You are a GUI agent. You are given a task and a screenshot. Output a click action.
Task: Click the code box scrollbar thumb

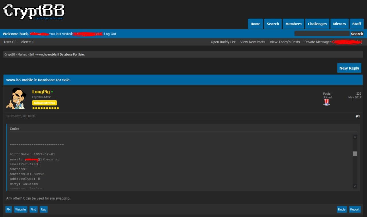click(x=355, y=154)
